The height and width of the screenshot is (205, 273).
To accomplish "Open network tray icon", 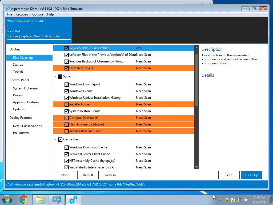I will 240,200.
